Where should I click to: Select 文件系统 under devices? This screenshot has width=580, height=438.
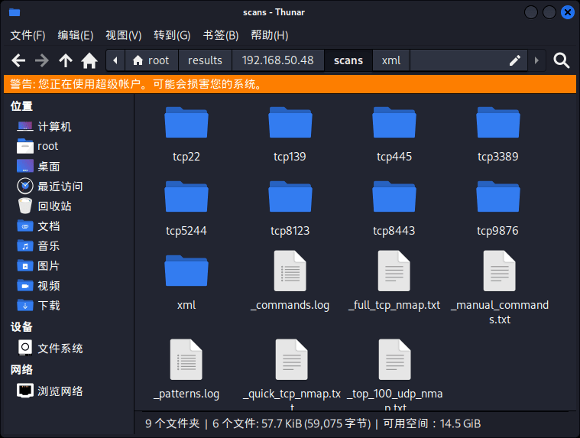(x=60, y=348)
